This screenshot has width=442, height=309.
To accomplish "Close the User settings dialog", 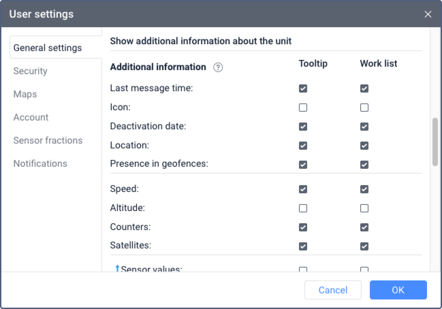I will (428, 14).
